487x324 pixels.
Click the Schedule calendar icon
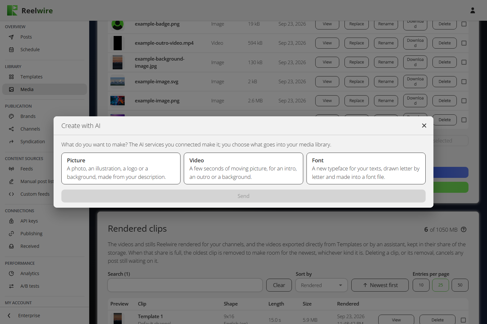[11, 50]
